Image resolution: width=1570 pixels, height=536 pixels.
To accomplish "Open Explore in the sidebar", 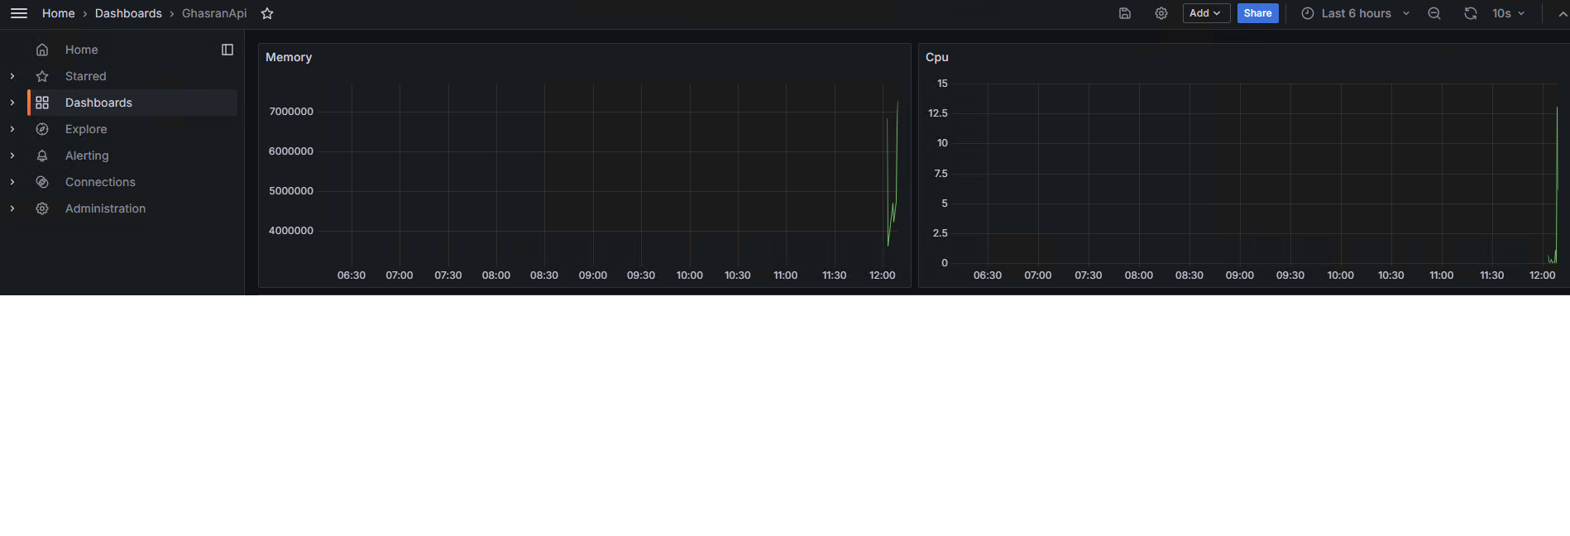I will coord(86,129).
